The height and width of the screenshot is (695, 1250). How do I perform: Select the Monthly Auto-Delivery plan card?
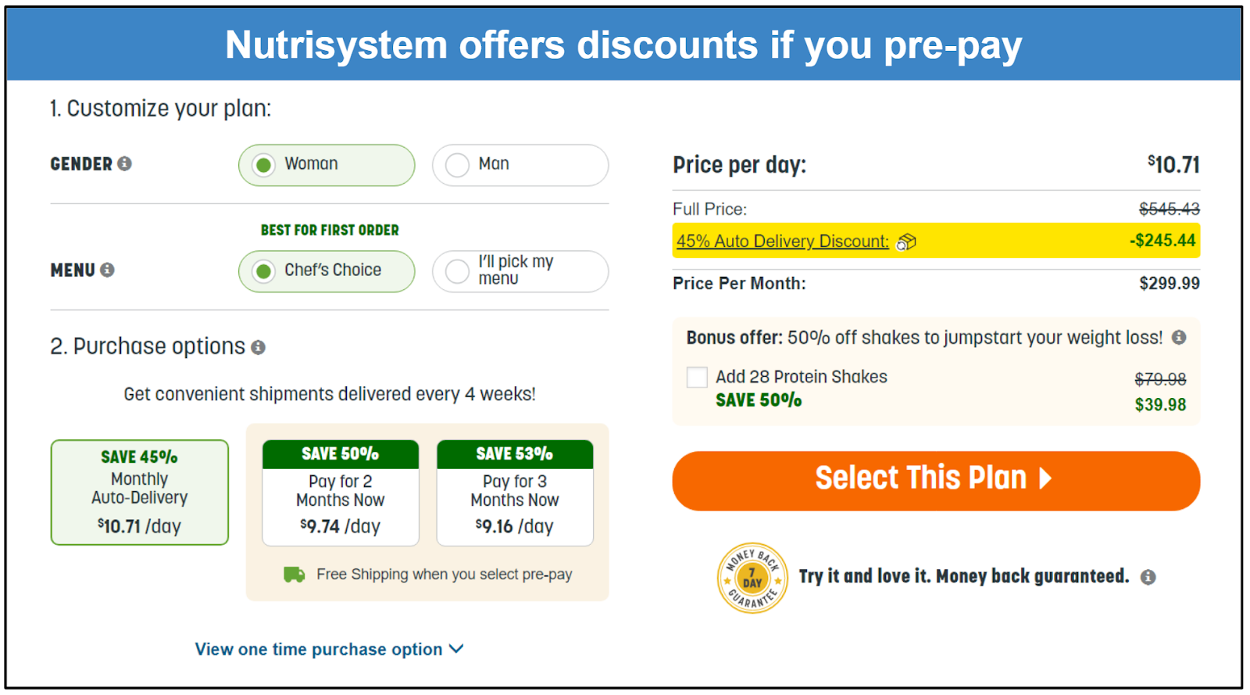point(140,492)
